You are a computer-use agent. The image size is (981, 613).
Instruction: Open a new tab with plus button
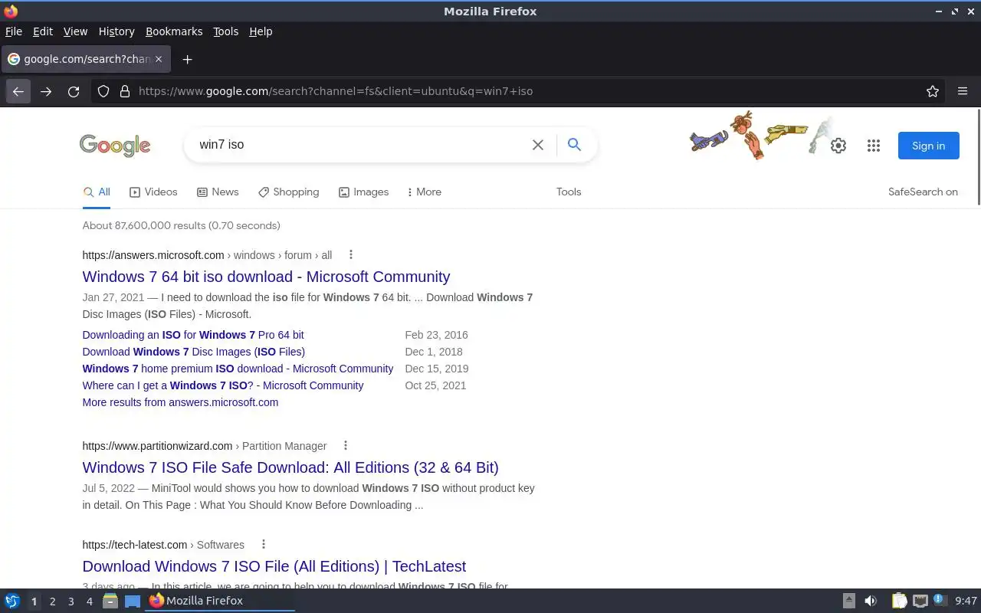187,59
